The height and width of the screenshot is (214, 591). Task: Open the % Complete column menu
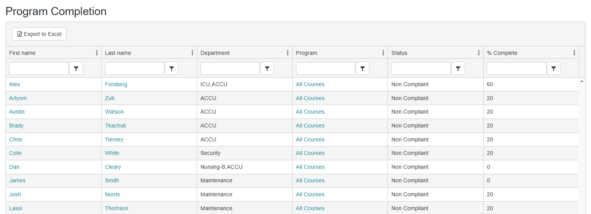click(574, 53)
